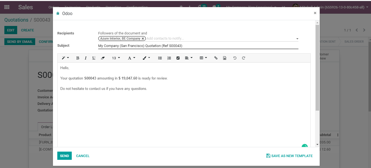Toggle underline formatting in the editor
This screenshot has height=168, width=371.
pos(94,58)
